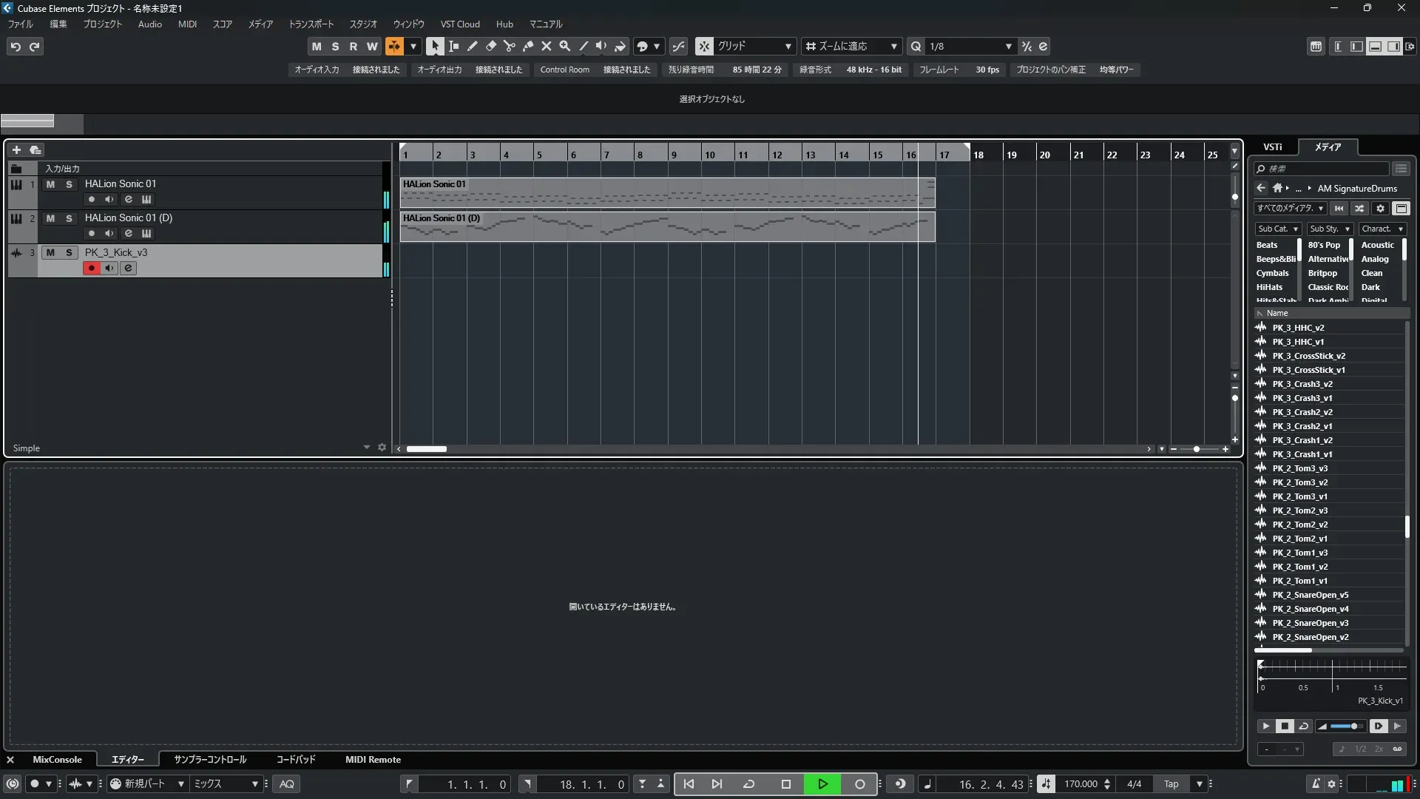Expand the グリッド snap type dropdown
The width and height of the screenshot is (1420, 799).
[788, 46]
